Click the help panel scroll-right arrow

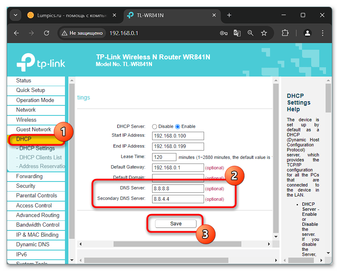click(x=321, y=261)
